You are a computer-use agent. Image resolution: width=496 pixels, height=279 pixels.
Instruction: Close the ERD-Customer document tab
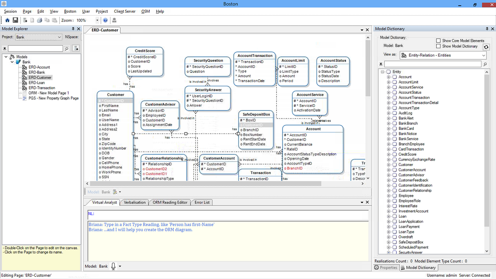(x=367, y=30)
